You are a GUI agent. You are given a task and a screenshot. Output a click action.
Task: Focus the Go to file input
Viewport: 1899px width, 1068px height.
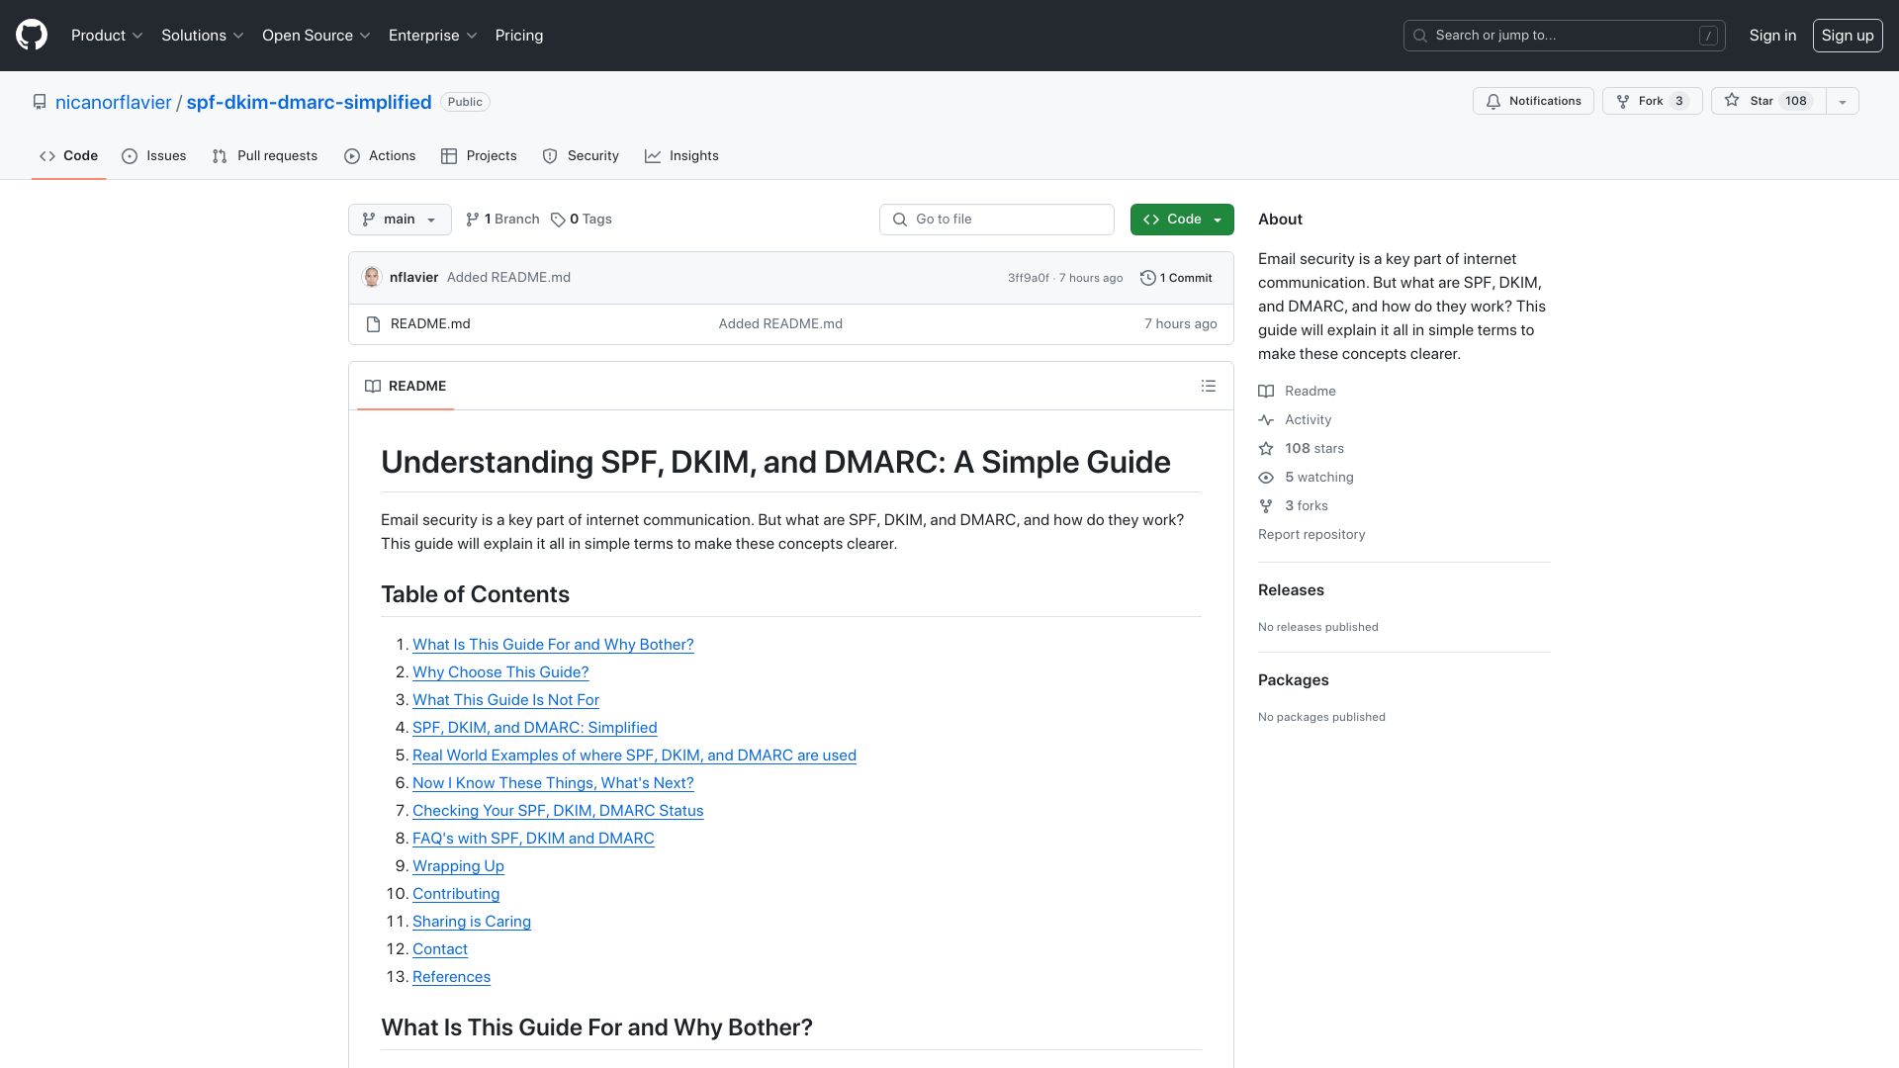point(997,220)
